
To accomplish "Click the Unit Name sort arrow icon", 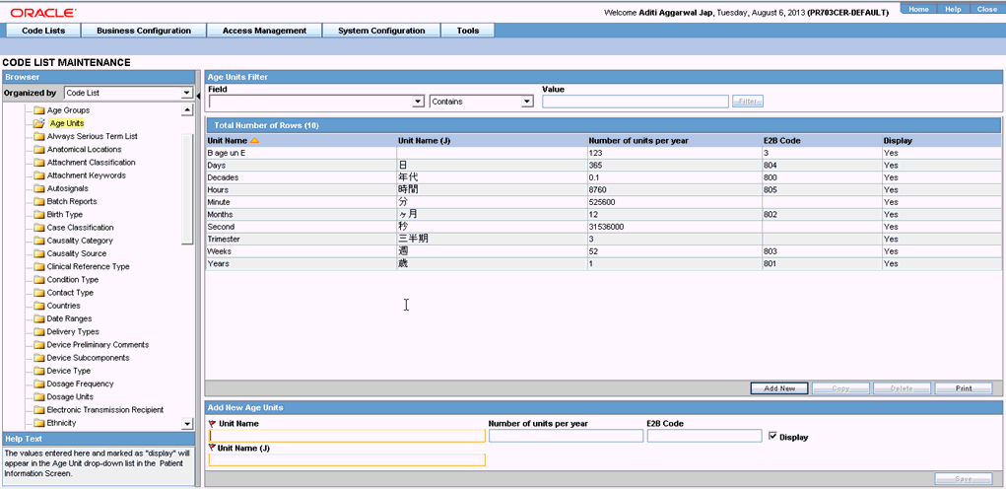I will click(255, 141).
